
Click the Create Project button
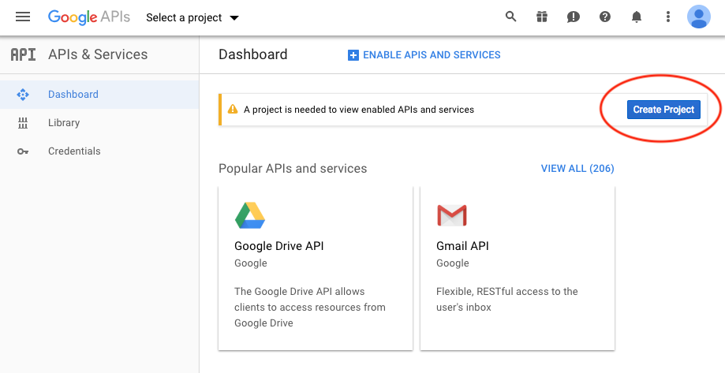pos(663,110)
